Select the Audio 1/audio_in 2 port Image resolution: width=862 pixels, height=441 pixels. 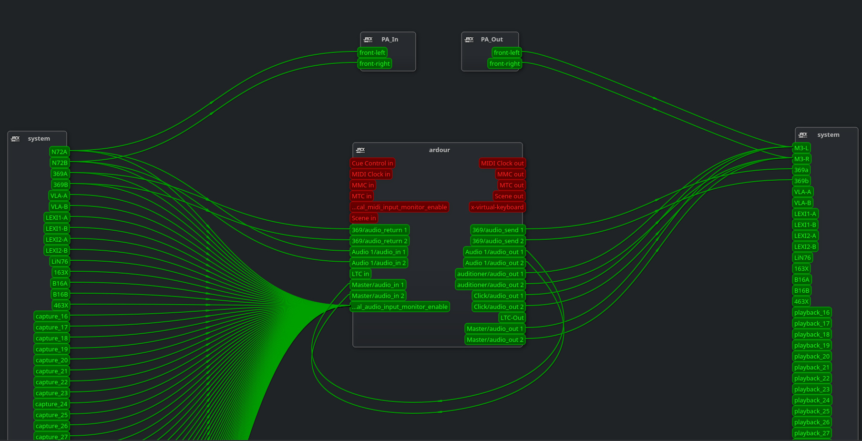point(379,263)
